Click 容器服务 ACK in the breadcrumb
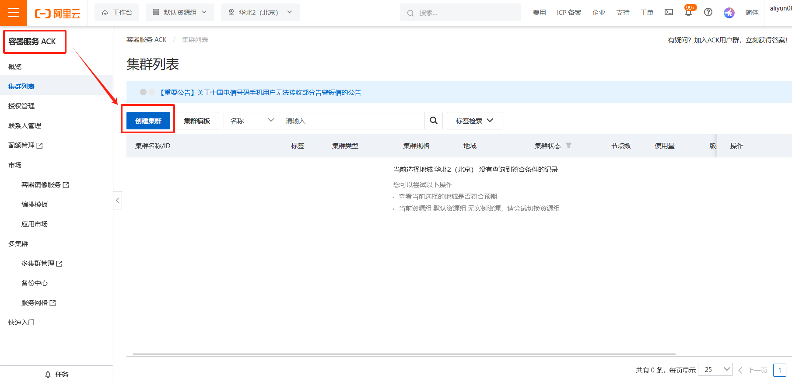The image size is (792, 382). point(147,39)
